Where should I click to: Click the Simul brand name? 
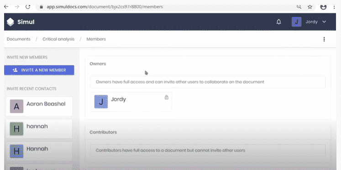tap(26, 22)
